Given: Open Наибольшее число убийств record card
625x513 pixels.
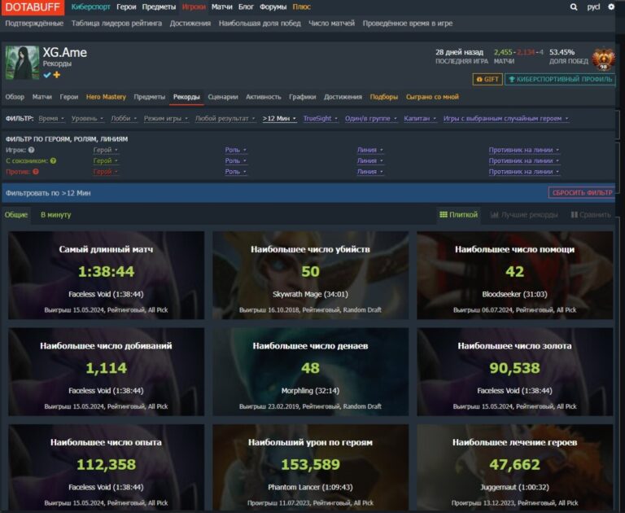Looking at the screenshot, I should click(311, 275).
